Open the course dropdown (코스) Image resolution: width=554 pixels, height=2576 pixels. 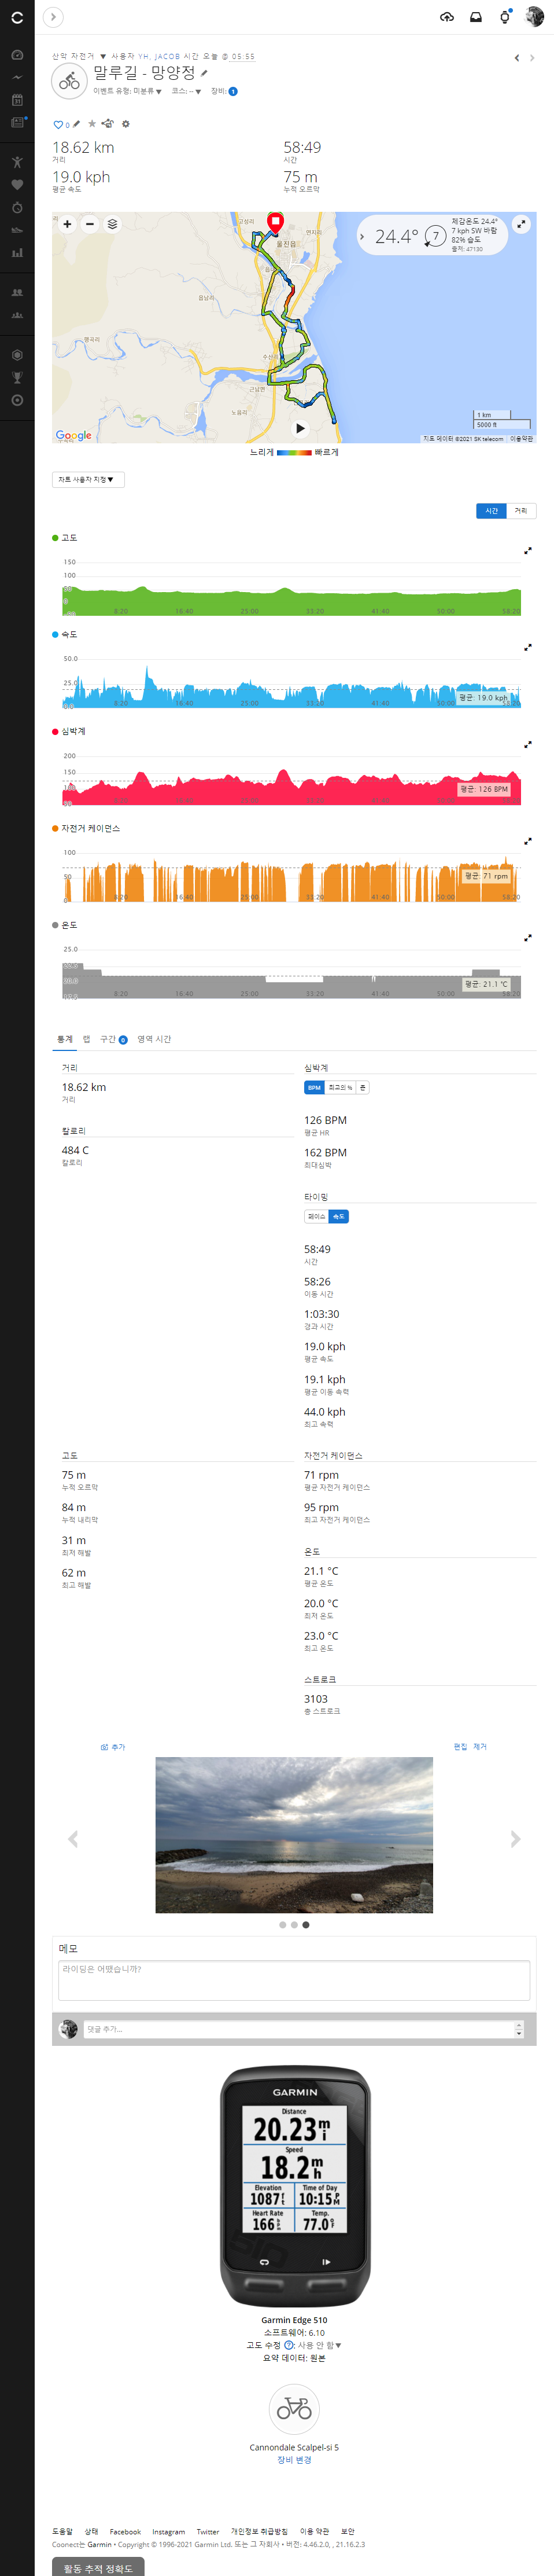pos(186,91)
